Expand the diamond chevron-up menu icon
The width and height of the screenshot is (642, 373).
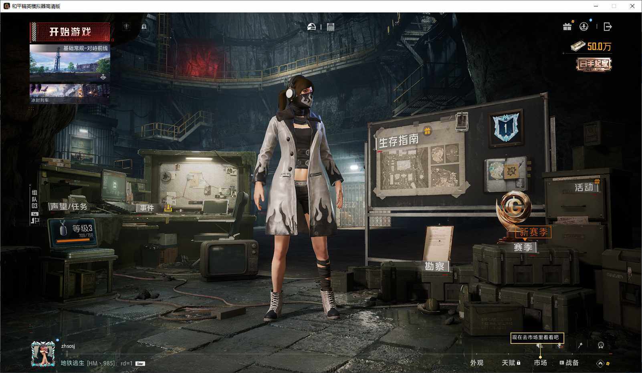tap(600, 363)
